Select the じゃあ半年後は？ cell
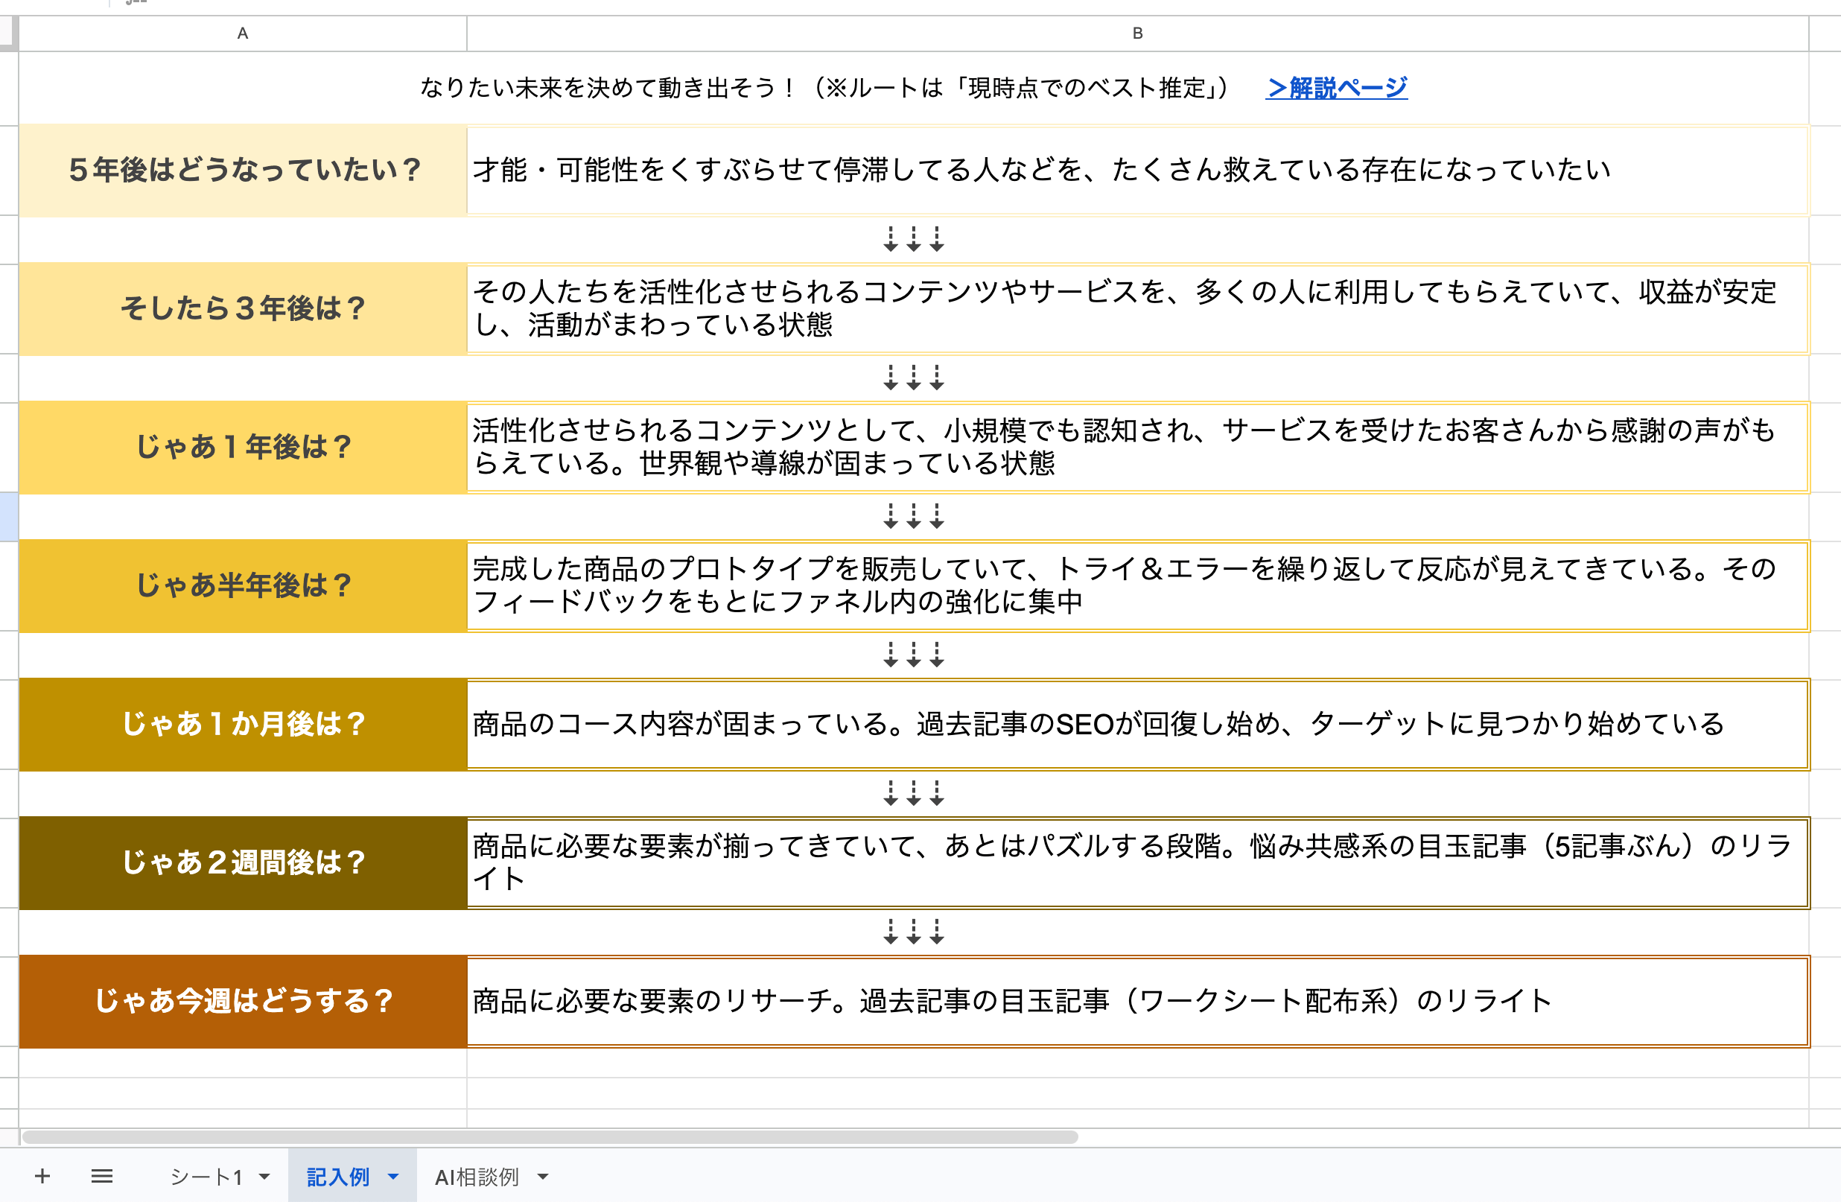This screenshot has width=1841, height=1202. point(243,585)
